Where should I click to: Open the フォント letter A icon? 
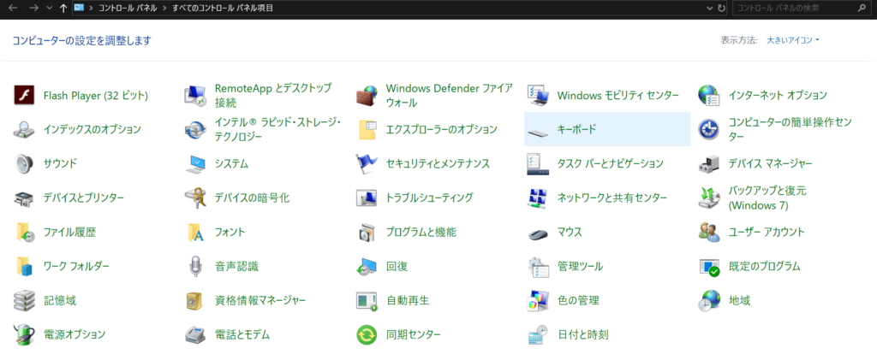[x=195, y=233]
